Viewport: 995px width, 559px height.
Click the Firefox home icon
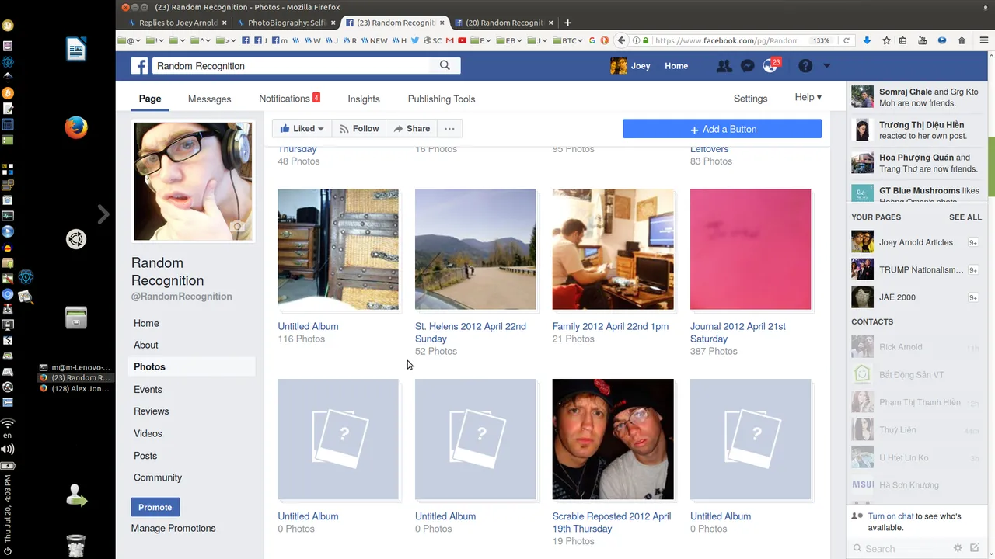[962, 40]
